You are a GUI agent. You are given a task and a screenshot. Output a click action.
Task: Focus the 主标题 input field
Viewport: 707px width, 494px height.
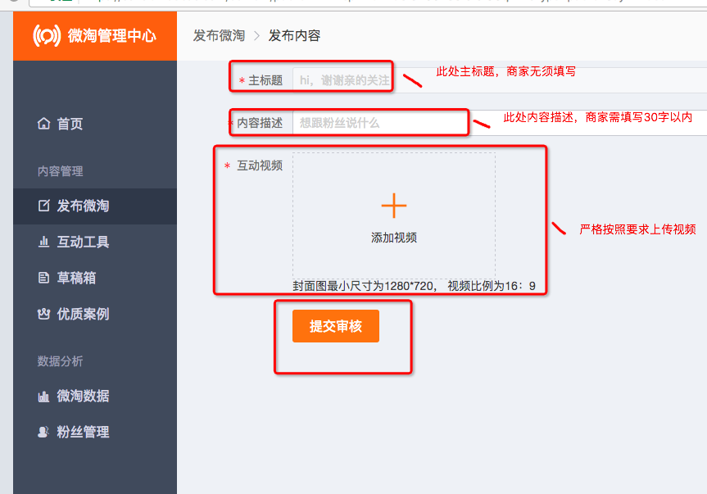pyautogui.click(x=500, y=80)
